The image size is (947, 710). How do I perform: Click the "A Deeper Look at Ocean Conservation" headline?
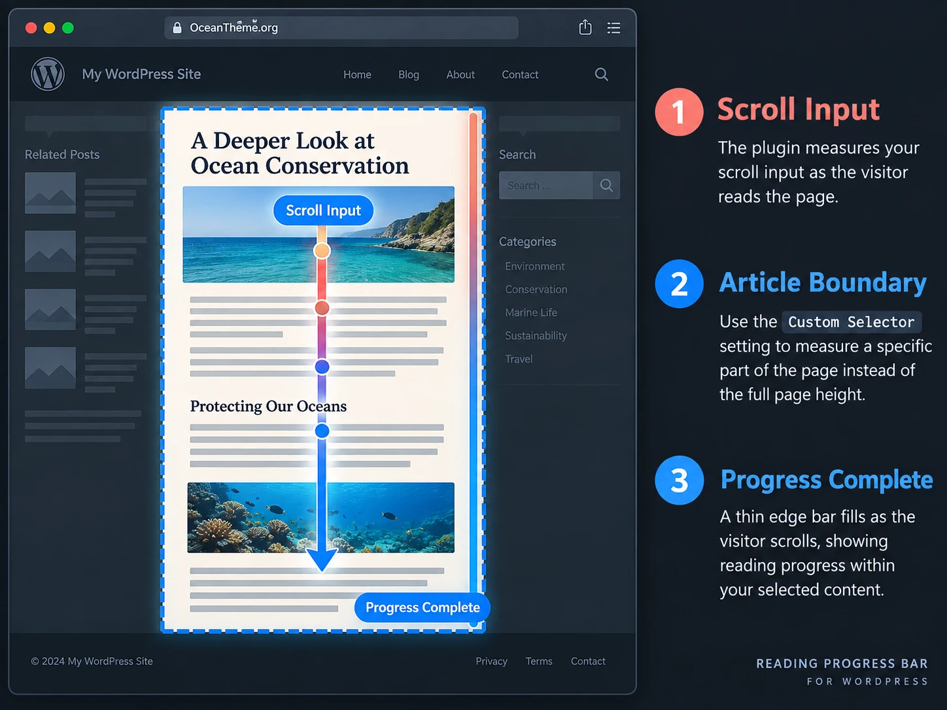pos(300,153)
